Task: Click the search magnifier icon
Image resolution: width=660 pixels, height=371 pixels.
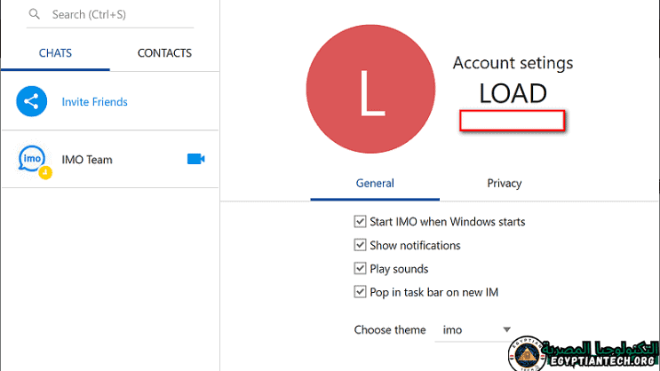Action: coord(35,15)
